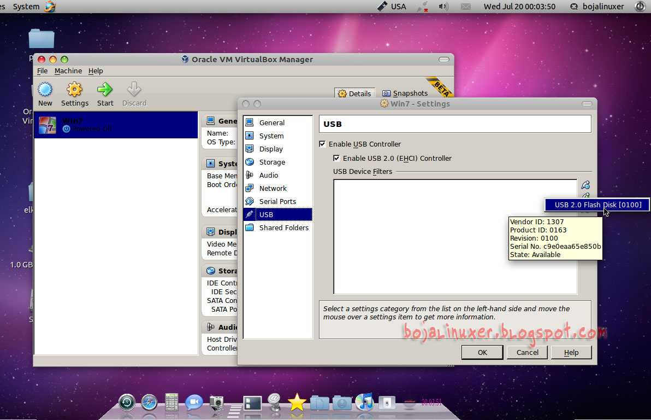
Task: Launch the Safari compass dock icon
Action: [149, 402]
